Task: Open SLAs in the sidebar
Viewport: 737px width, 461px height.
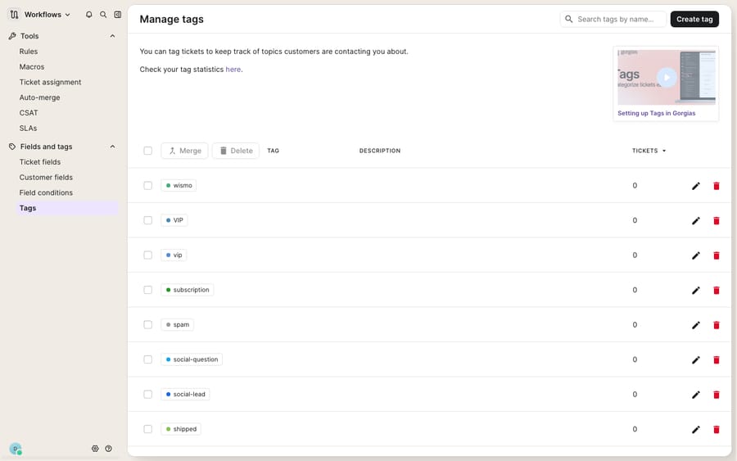Action: click(28, 129)
